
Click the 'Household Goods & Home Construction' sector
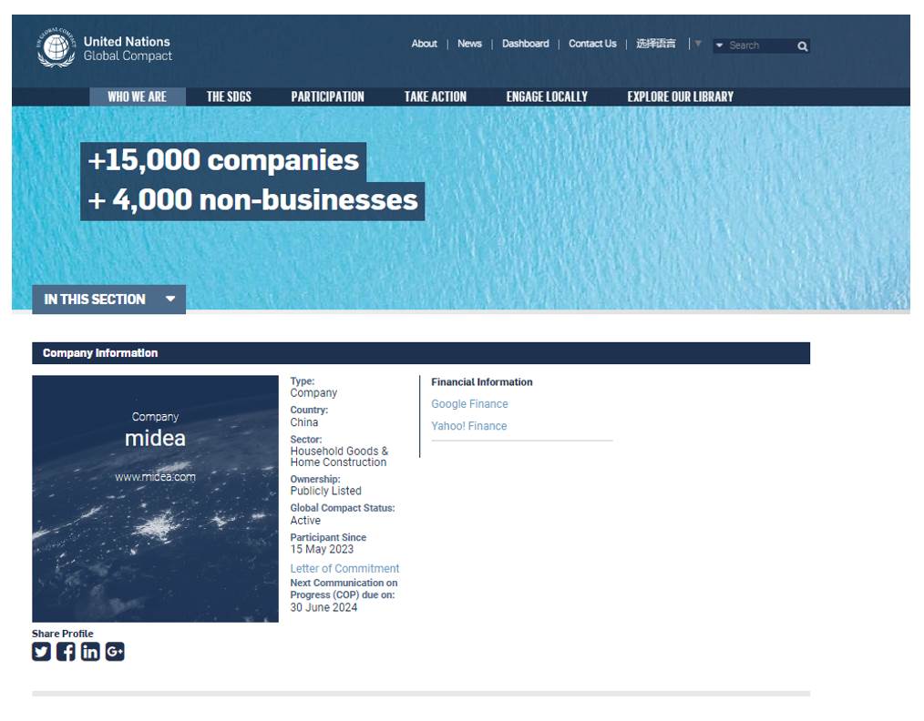[x=339, y=457]
